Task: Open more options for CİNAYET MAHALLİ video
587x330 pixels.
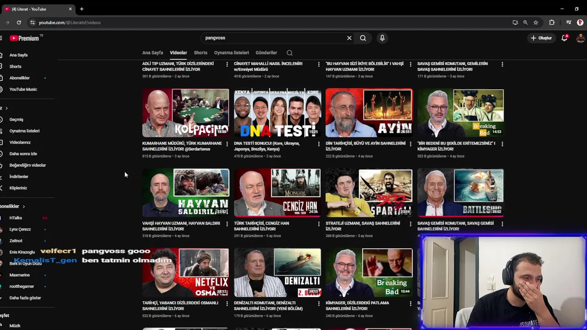Action: click(319, 64)
